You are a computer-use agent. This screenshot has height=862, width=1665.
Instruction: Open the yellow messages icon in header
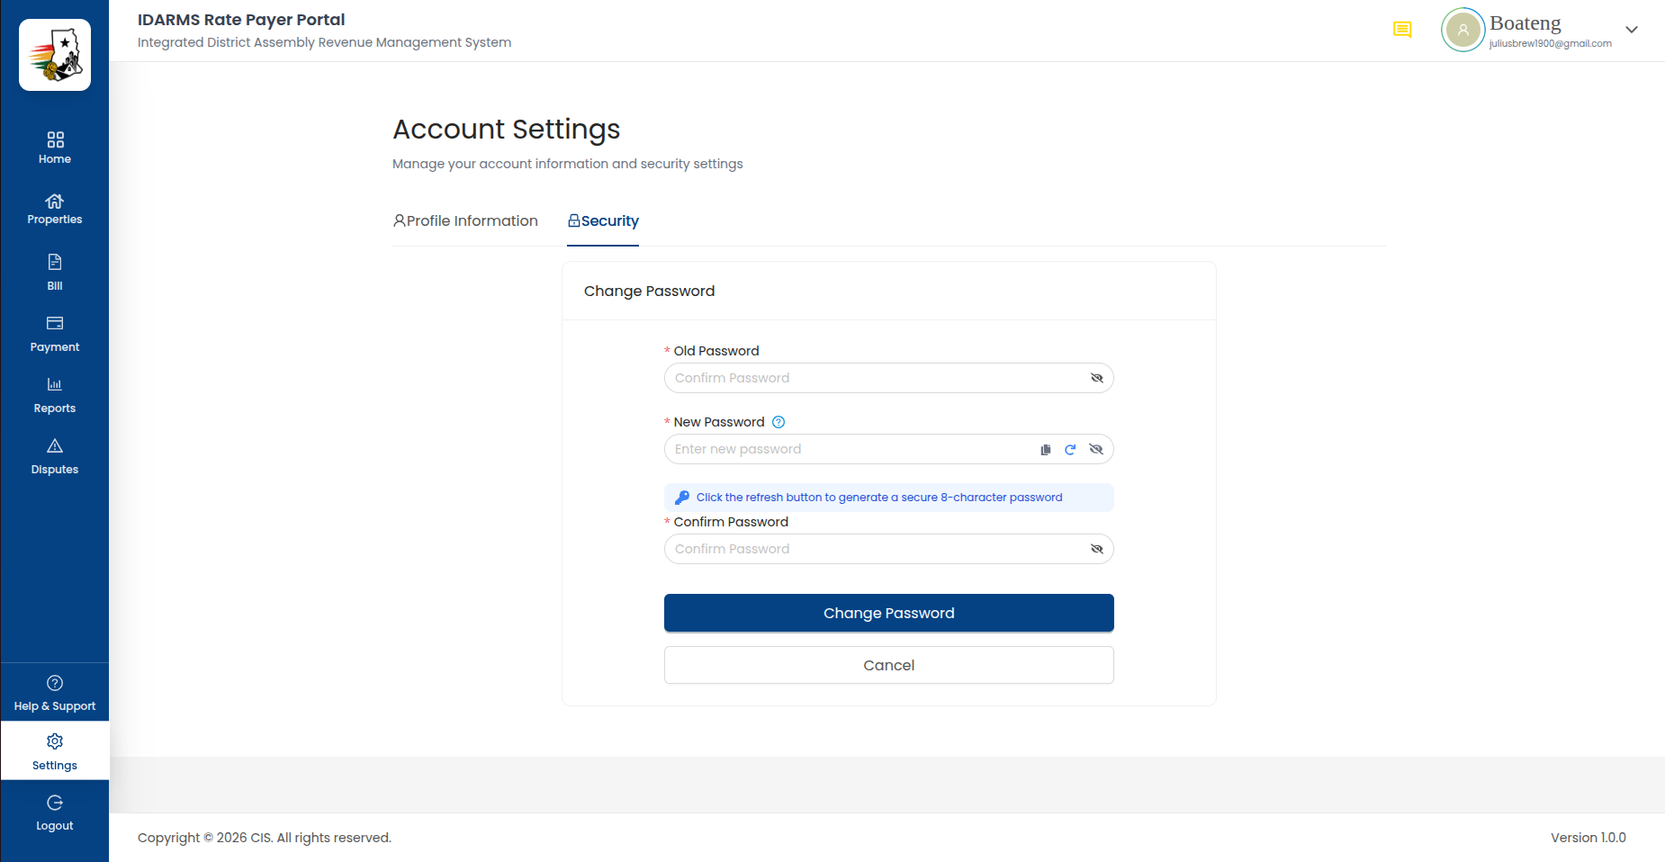click(1402, 30)
